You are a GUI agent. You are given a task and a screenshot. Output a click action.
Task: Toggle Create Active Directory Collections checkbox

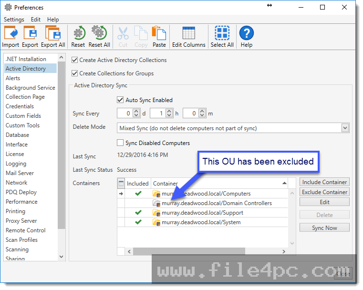click(74, 60)
